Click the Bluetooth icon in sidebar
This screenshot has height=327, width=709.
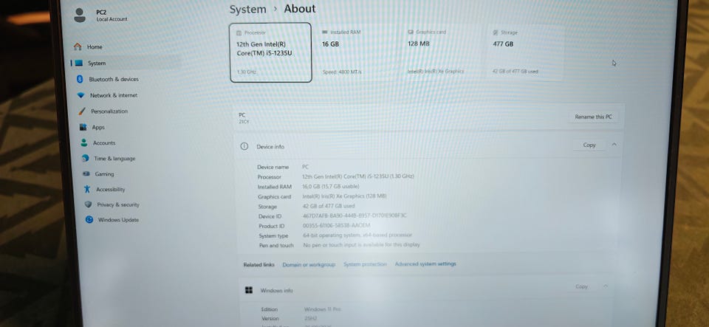(80, 79)
